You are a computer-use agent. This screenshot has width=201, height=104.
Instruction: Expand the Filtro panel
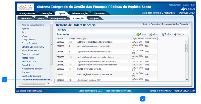coord(58,30)
